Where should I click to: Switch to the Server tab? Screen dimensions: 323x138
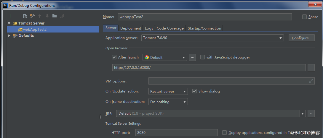pos(111,28)
